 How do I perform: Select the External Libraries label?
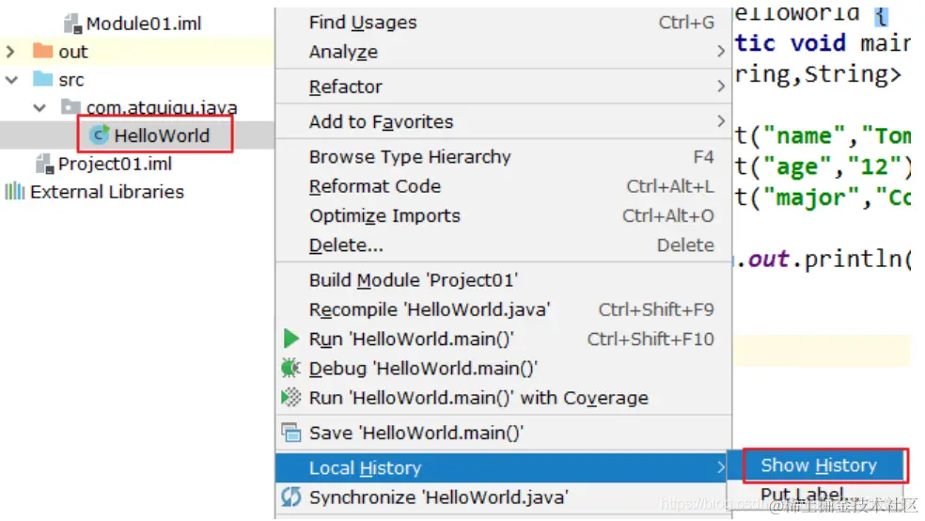click(x=107, y=192)
